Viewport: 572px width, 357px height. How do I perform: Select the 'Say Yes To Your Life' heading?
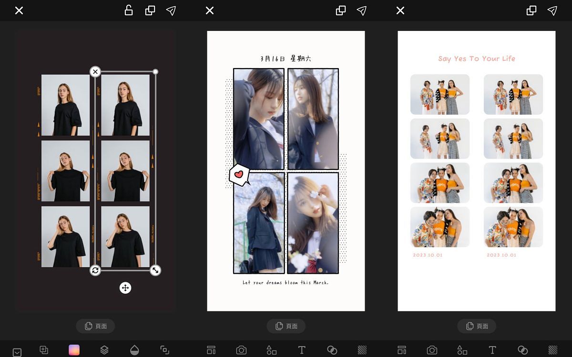pos(477,59)
